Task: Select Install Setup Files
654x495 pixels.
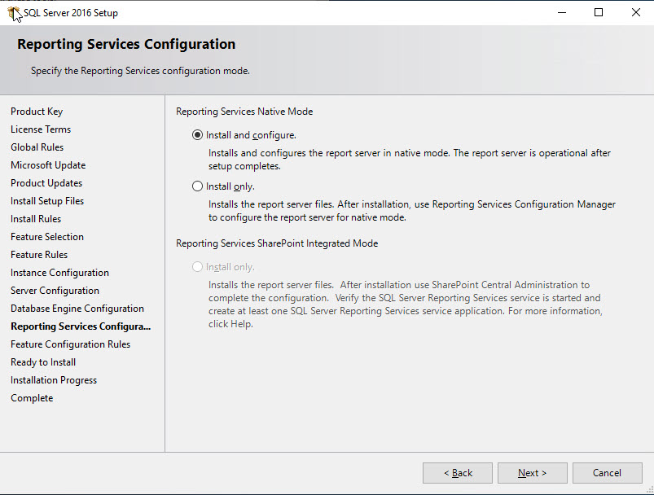Action: [46, 200]
